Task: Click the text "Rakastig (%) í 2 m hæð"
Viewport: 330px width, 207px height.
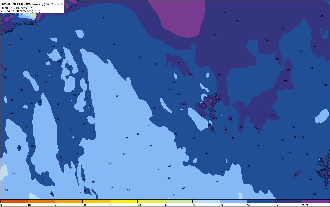Action: (47, 4)
